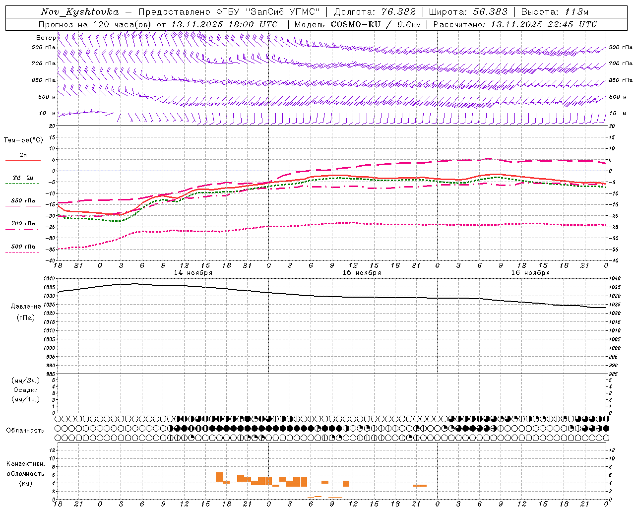
Task: Click the longitude value 76.382
Action: [x=399, y=12]
